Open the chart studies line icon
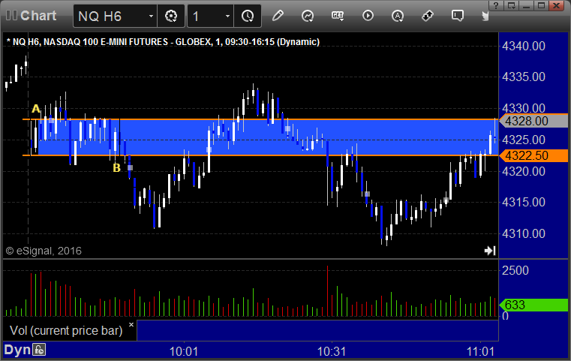 coord(308,16)
